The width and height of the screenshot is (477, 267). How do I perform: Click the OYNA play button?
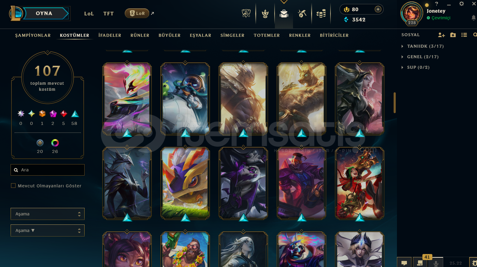click(44, 14)
